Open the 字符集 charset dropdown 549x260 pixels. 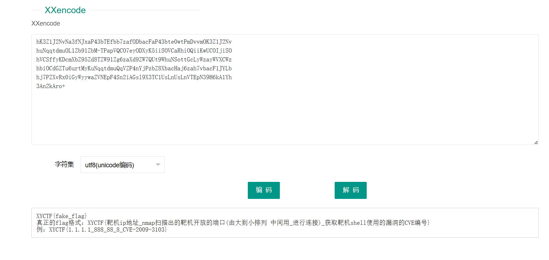(x=122, y=164)
